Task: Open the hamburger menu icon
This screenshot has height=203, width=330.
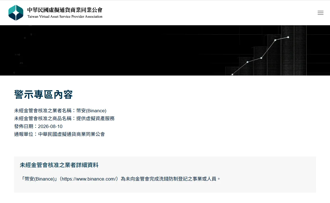Action: tap(320, 13)
